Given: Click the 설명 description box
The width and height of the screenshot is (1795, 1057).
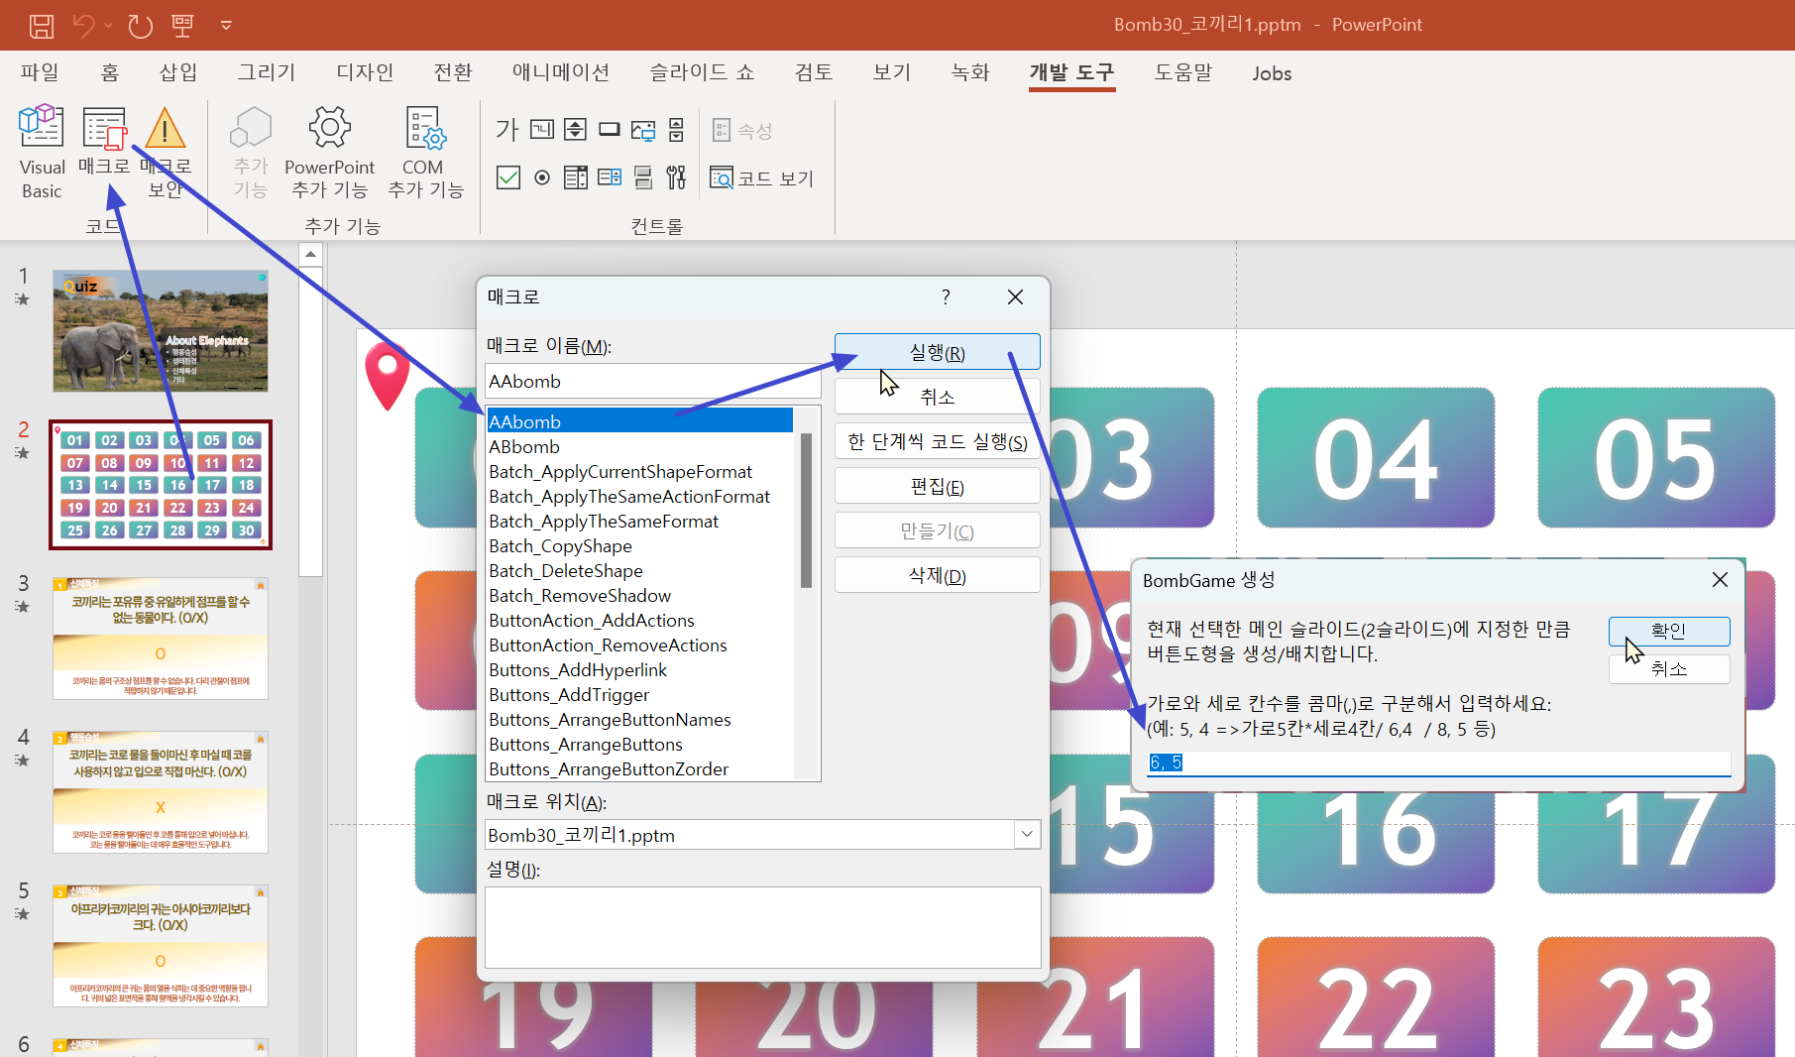Looking at the screenshot, I should (x=762, y=927).
